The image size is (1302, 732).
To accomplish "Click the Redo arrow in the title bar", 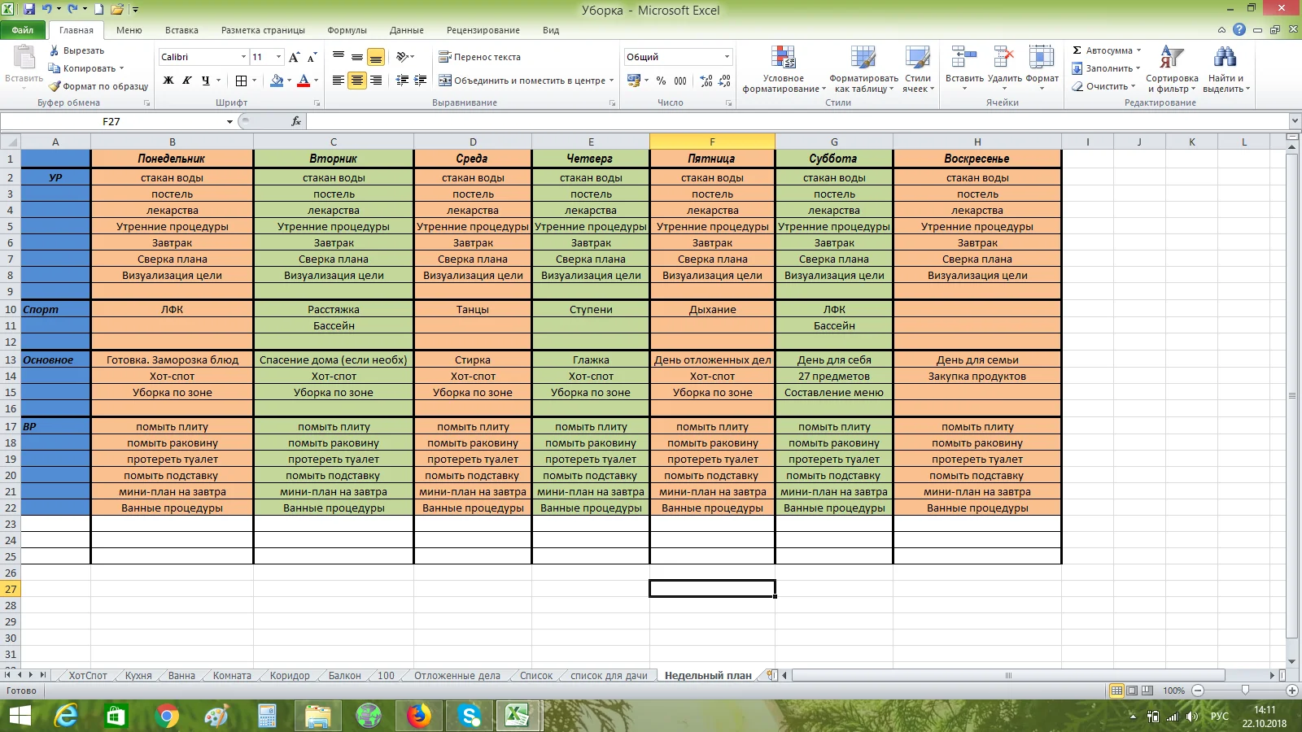I will pyautogui.click(x=72, y=10).
